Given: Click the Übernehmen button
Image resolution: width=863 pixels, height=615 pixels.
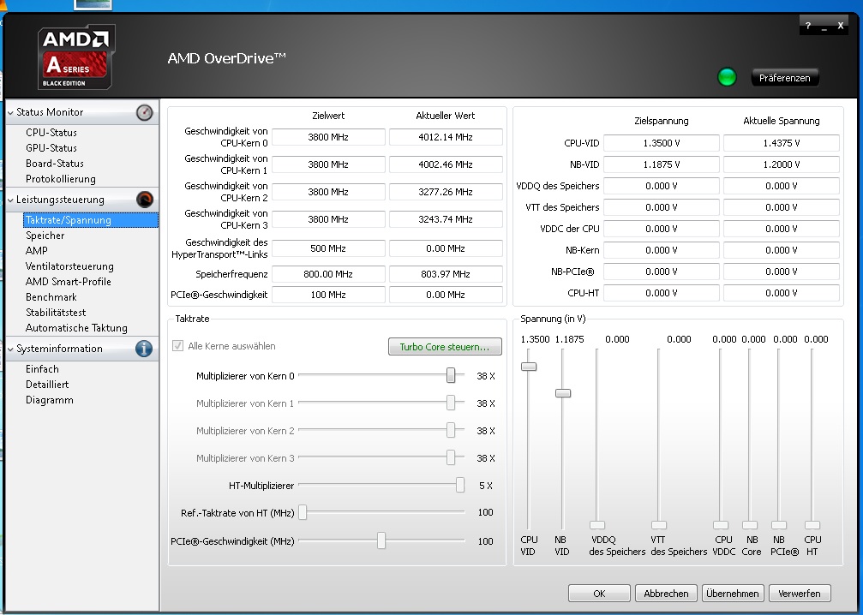Looking at the screenshot, I should click(x=733, y=594).
